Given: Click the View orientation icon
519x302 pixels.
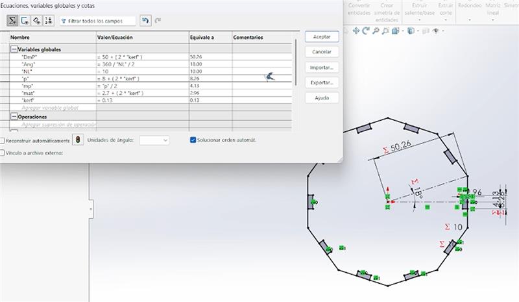Looking at the screenshot, I should (395, 31).
